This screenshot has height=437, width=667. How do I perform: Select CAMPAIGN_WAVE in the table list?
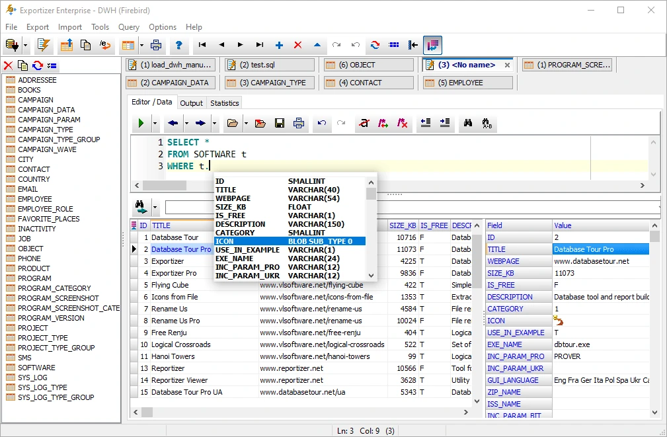pyautogui.click(x=47, y=149)
